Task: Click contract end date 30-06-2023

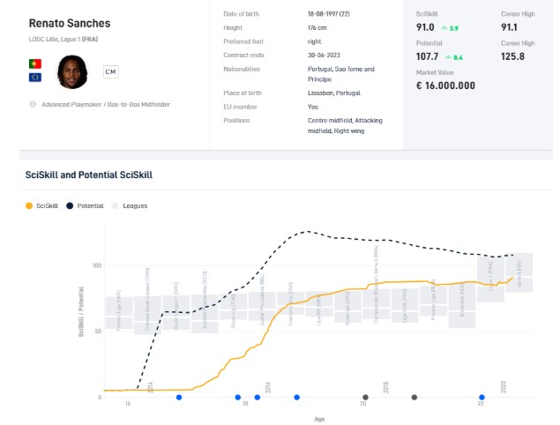Action: [x=324, y=55]
